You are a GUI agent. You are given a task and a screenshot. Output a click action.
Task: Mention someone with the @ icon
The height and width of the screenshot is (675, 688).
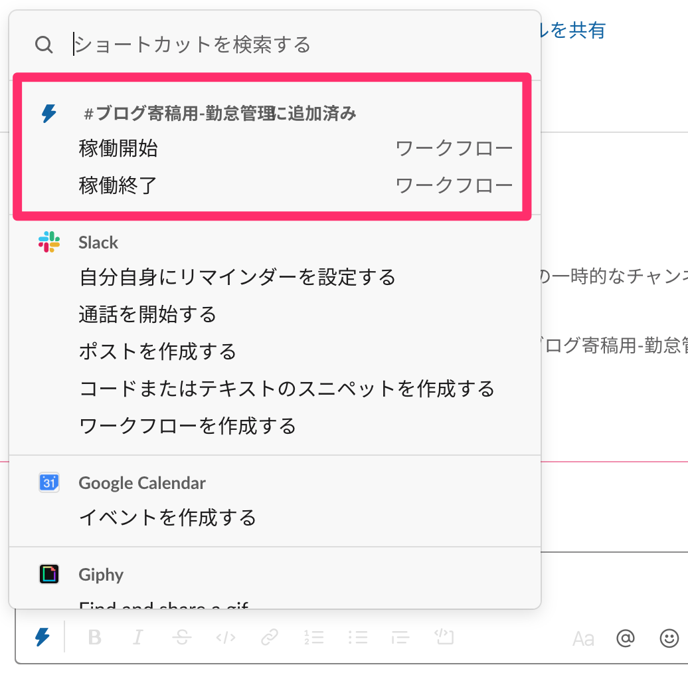pyautogui.click(x=626, y=638)
